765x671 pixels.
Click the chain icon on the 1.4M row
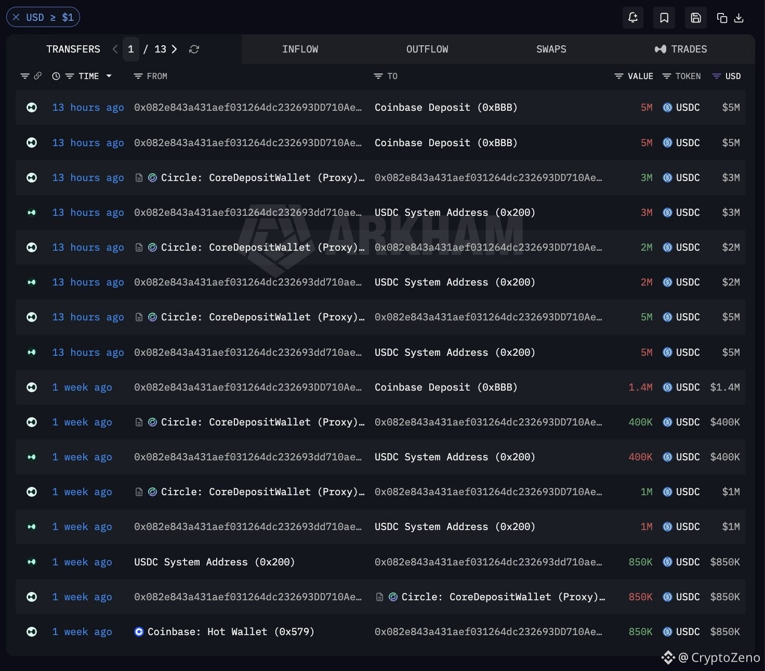pos(32,387)
